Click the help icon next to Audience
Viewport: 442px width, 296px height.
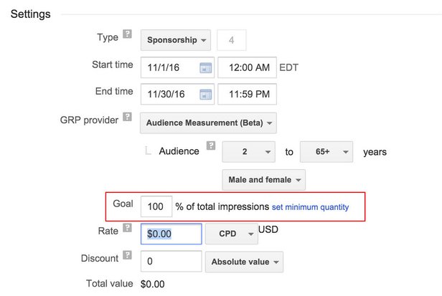pyautogui.click(x=210, y=146)
